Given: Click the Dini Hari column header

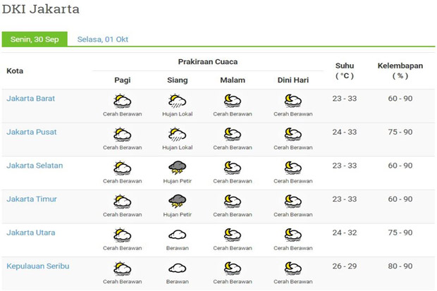Looking at the screenshot, I should coord(293,80).
